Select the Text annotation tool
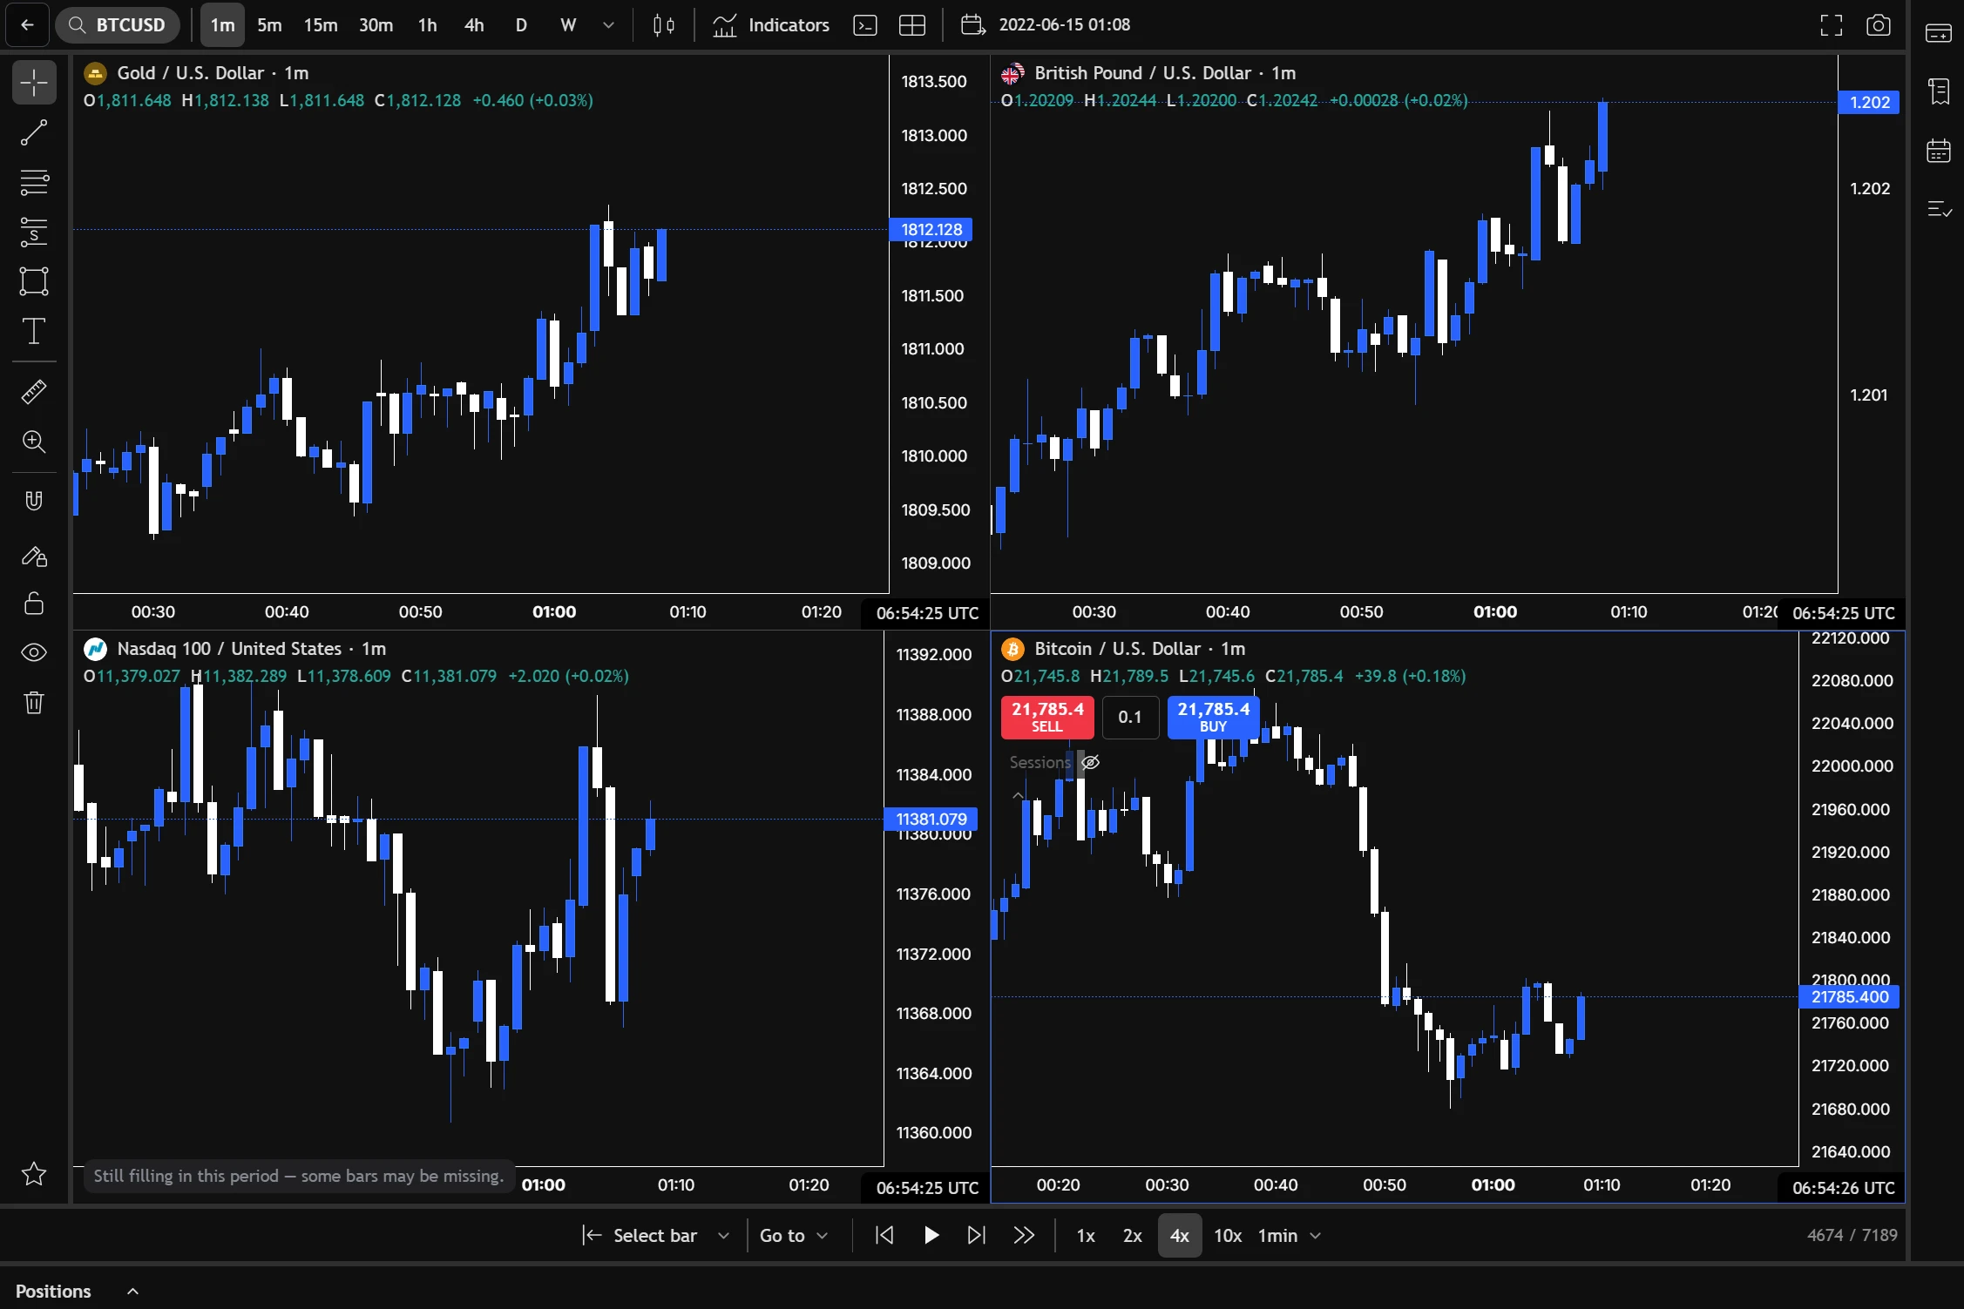The height and width of the screenshot is (1309, 1964). [34, 331]
